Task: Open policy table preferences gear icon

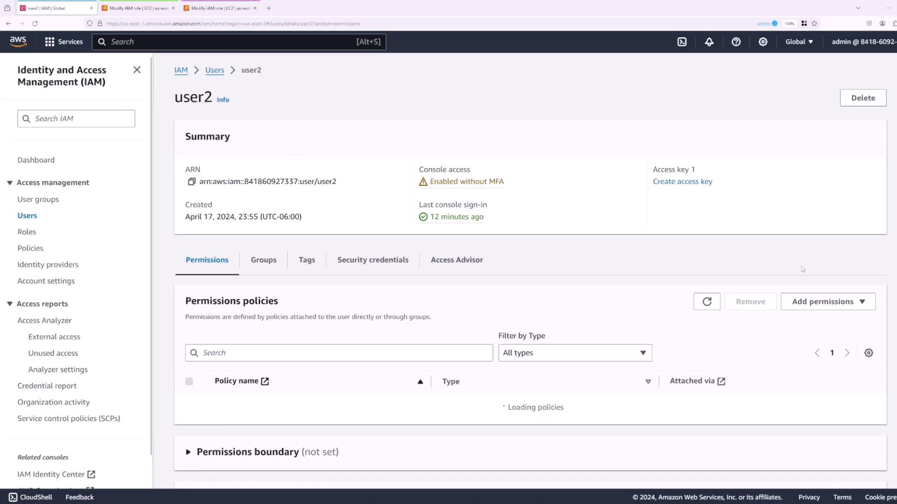Action: (869, 353)
